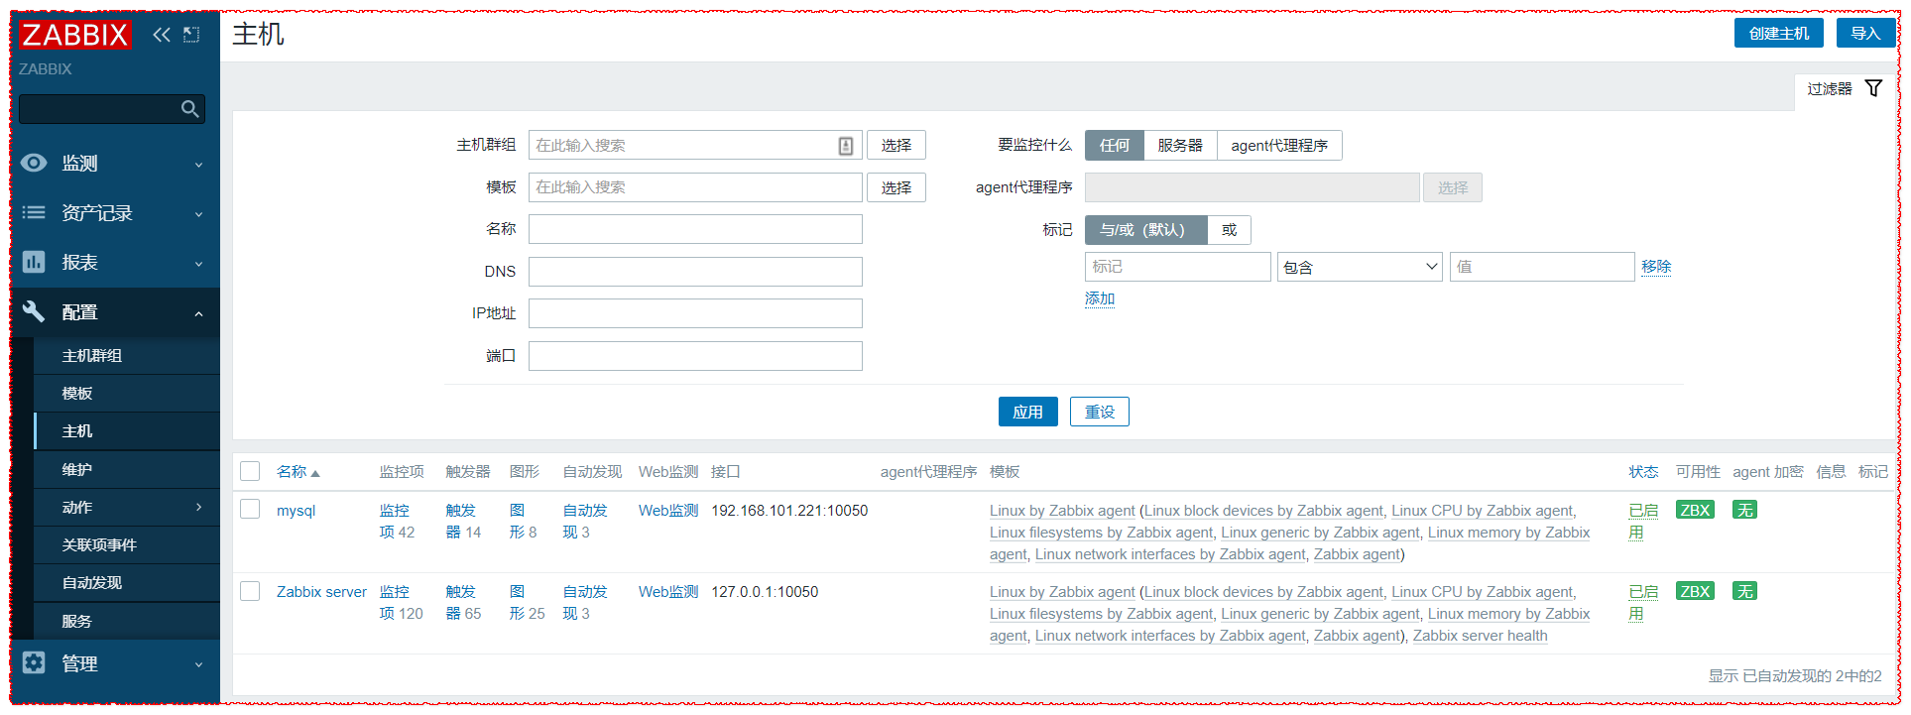Viewport: 1911px width, 715px height.
Task: Focus the DNS filter input
Action: click(x=695, y=272)
